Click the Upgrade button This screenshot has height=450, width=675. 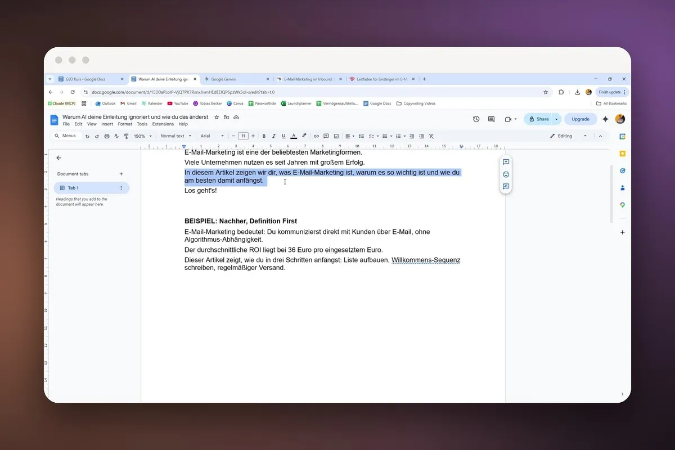(x=580, y=119)
